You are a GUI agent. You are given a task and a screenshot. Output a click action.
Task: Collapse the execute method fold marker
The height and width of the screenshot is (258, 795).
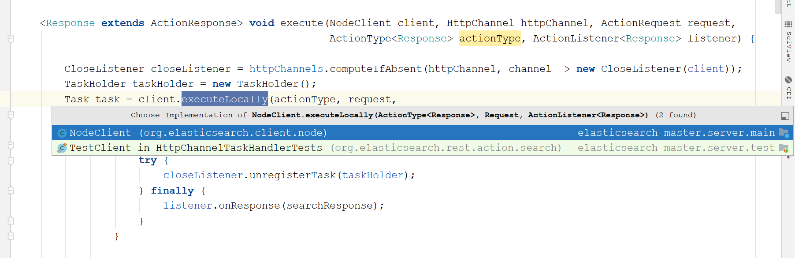pyautogui.click(x=11, y=39)
